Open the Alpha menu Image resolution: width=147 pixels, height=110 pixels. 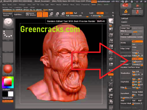(x=4, y=5)
